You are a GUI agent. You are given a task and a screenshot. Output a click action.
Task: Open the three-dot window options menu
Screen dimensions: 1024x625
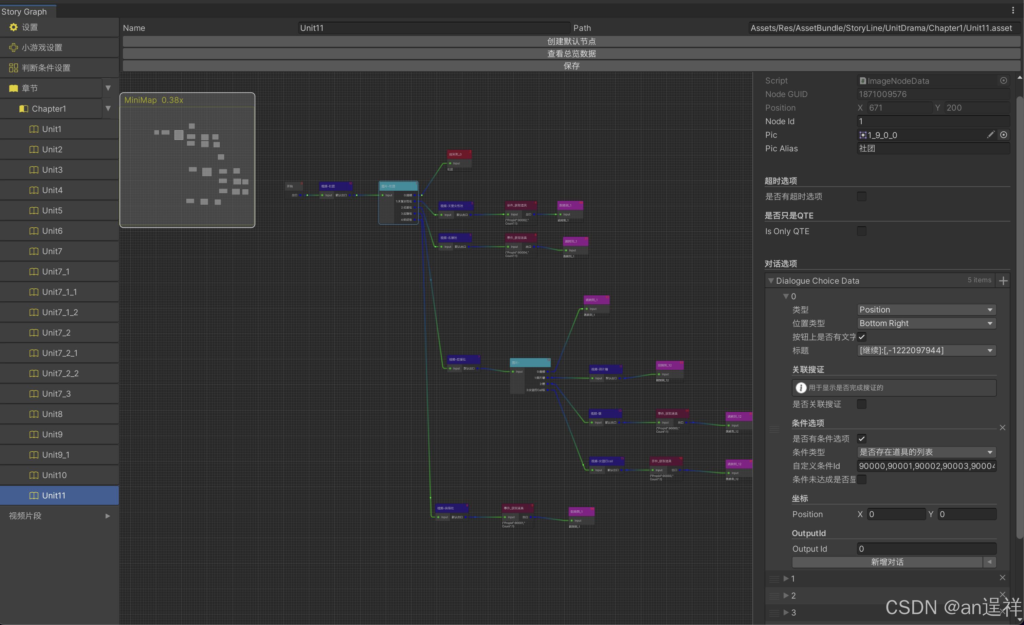pyautogui.click(x=1013, y=11)
